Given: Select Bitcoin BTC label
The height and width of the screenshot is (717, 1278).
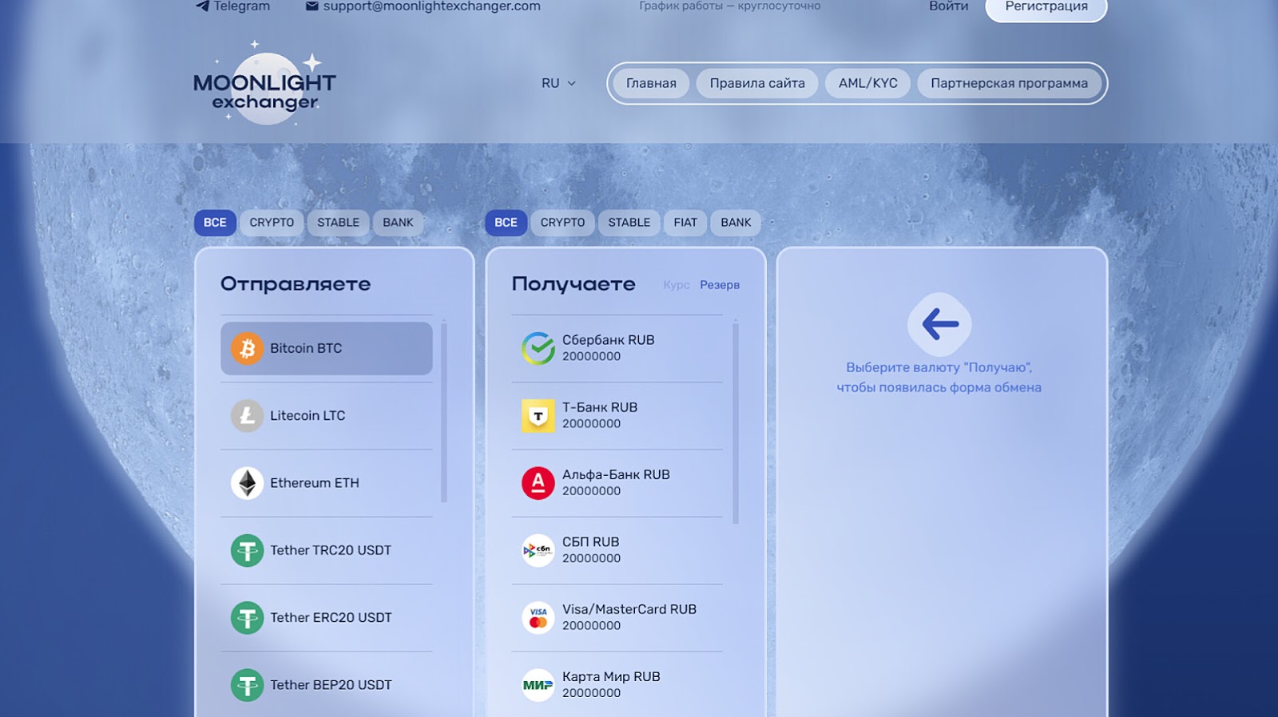Looking at the screenshot, I should point(306,348).
